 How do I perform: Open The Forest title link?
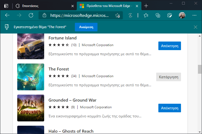[x=59, y=69]
